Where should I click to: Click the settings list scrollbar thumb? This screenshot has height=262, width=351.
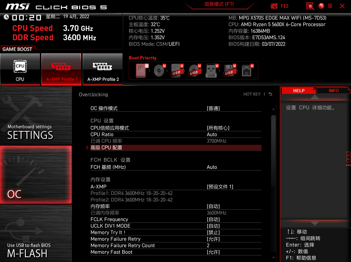click(273, 151)
